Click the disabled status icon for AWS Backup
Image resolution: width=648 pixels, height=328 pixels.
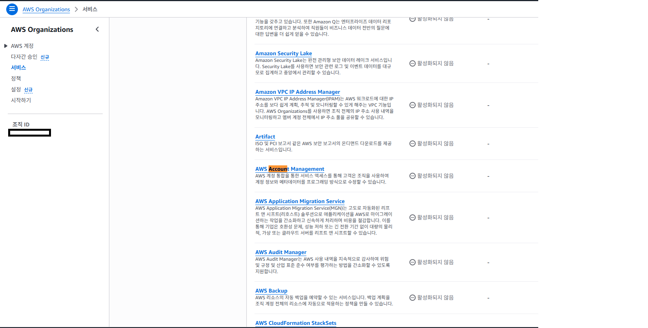[413, 298]
